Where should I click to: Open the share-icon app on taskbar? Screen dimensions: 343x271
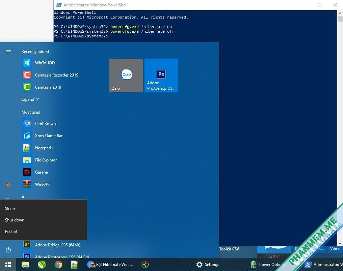[x=145, y=265]
